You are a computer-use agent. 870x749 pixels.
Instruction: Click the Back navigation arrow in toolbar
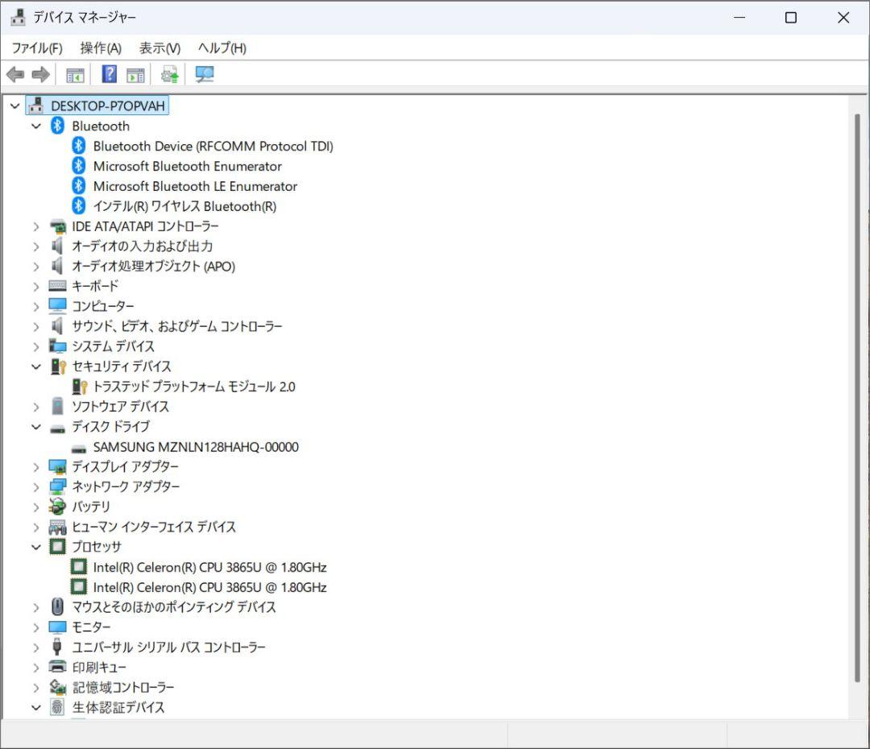[x=14, y=74]
